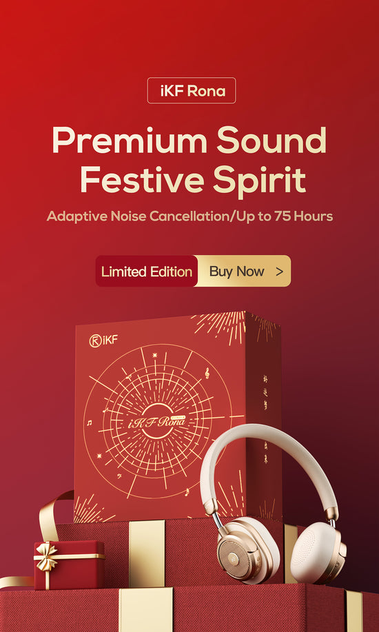Viewport: 379px width, 632px height.
Task: Click the Festive Spirit headline text
Action: [193, 180]
